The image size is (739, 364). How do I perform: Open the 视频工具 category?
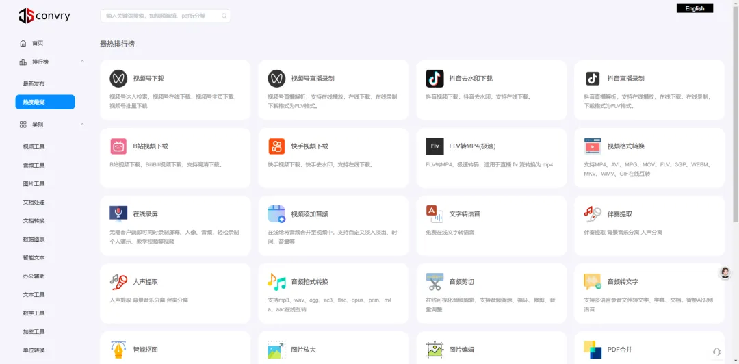tap(34, 146)
